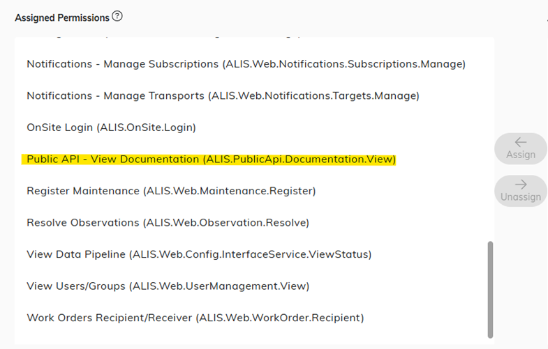Click the left arrow icon above Assign
Screen dimensions: 548x349
[521, 142]
